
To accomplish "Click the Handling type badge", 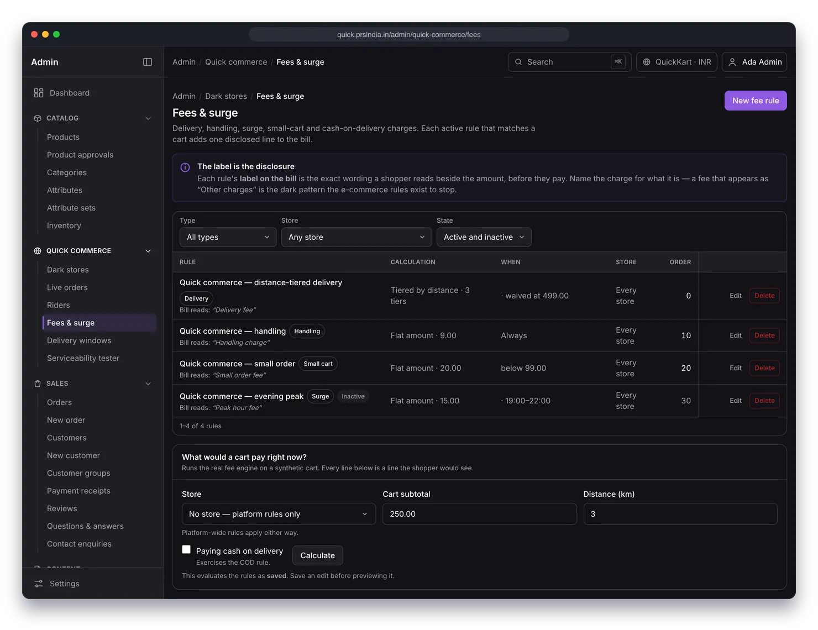I will pos(307,331).
